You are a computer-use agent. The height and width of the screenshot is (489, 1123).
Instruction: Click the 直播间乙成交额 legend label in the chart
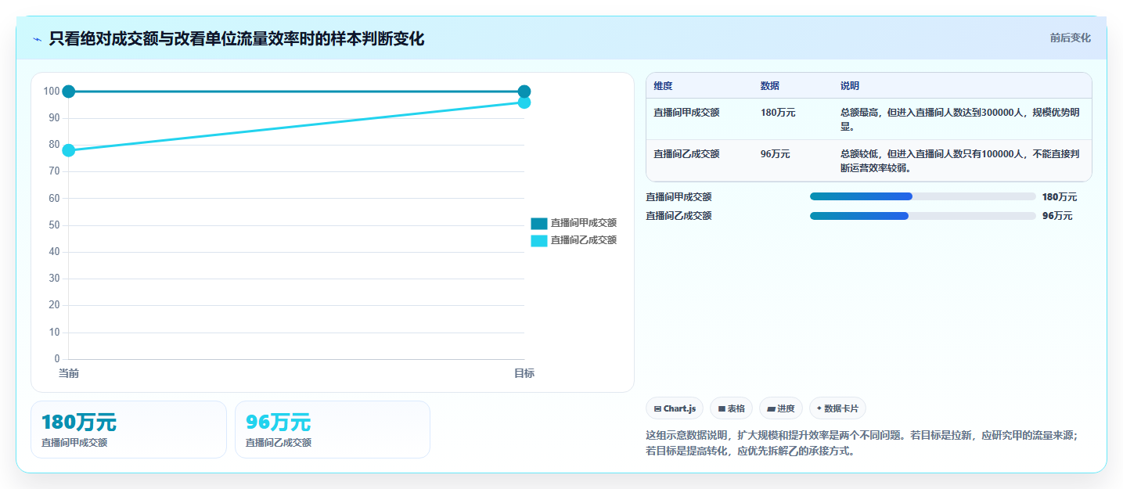coord(583,240)
